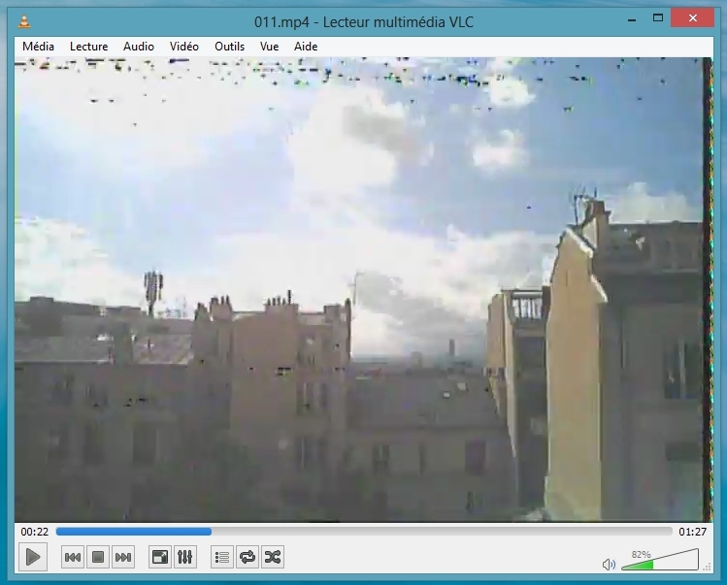Open the Vue menu
This screenshot has height=585, width=727.
coord(270,47)
